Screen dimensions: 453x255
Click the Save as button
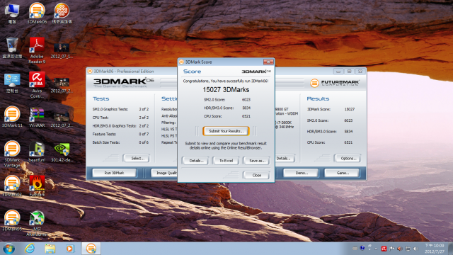point(256,161)
